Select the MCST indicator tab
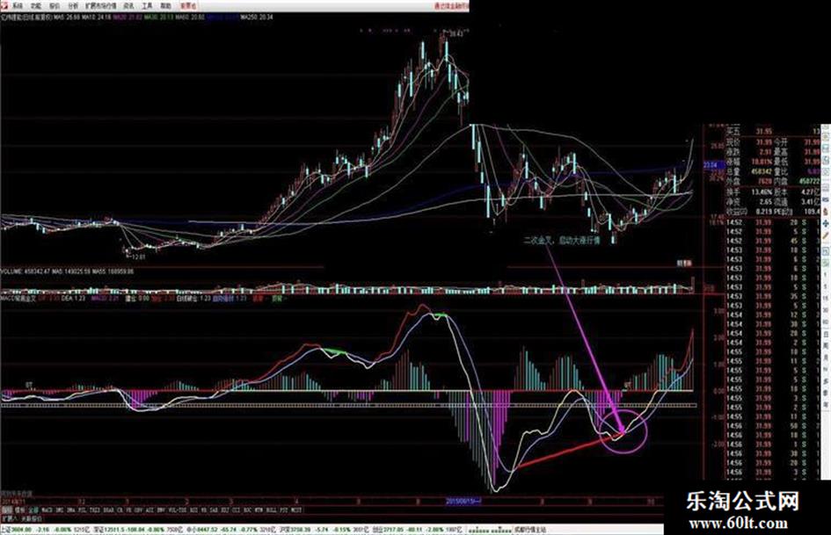 (296, 510)
